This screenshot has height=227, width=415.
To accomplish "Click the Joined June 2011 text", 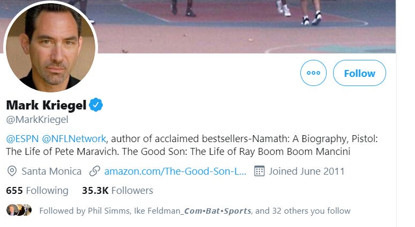I will (307, 171).
